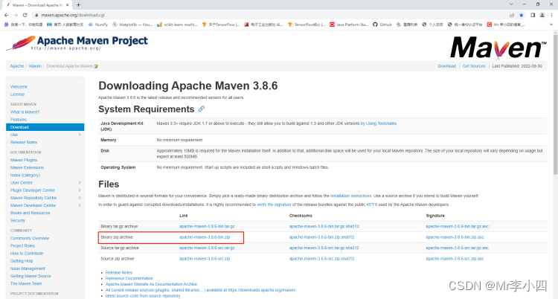Open apache-maven-3.8.6-src.zip.asc signature
This screenshot has width=558, height=299.
[x=455, y=259]
